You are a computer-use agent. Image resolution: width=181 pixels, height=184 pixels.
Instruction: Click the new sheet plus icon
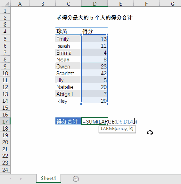click(76, 179)
